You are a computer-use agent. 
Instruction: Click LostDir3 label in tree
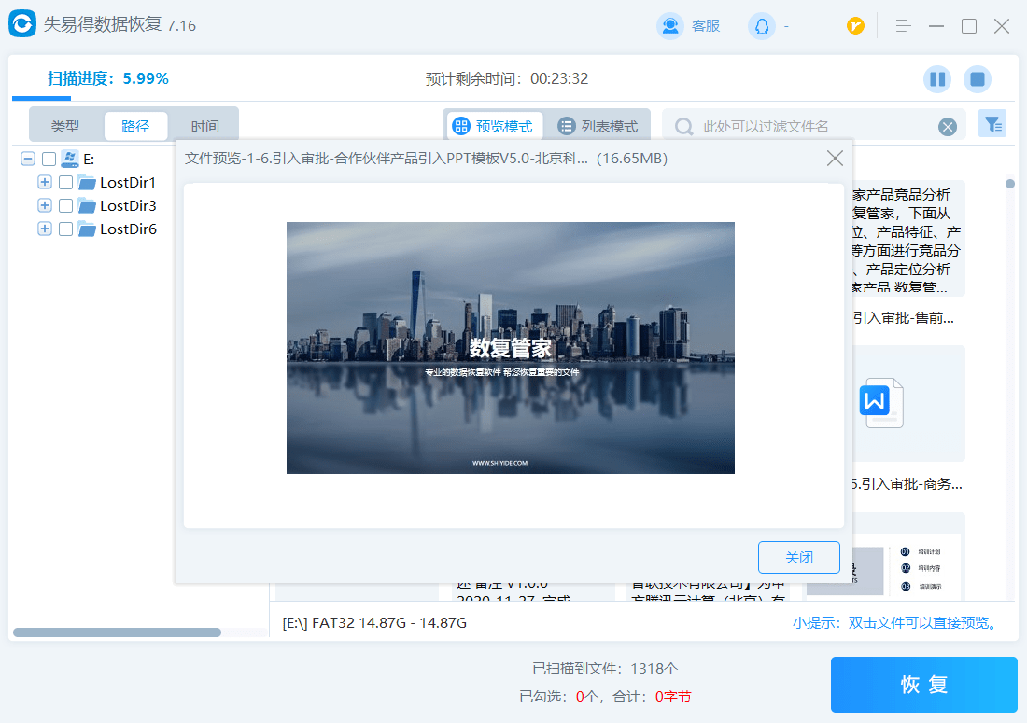click(x=129, y=206)
